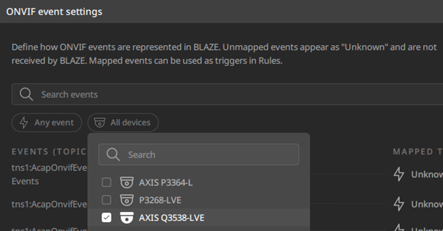The height and width of the screenshot is (231, 443).
Task: Collapse the All devices filter dropdown
Action: pyautogui.click(x=123, y=123)
